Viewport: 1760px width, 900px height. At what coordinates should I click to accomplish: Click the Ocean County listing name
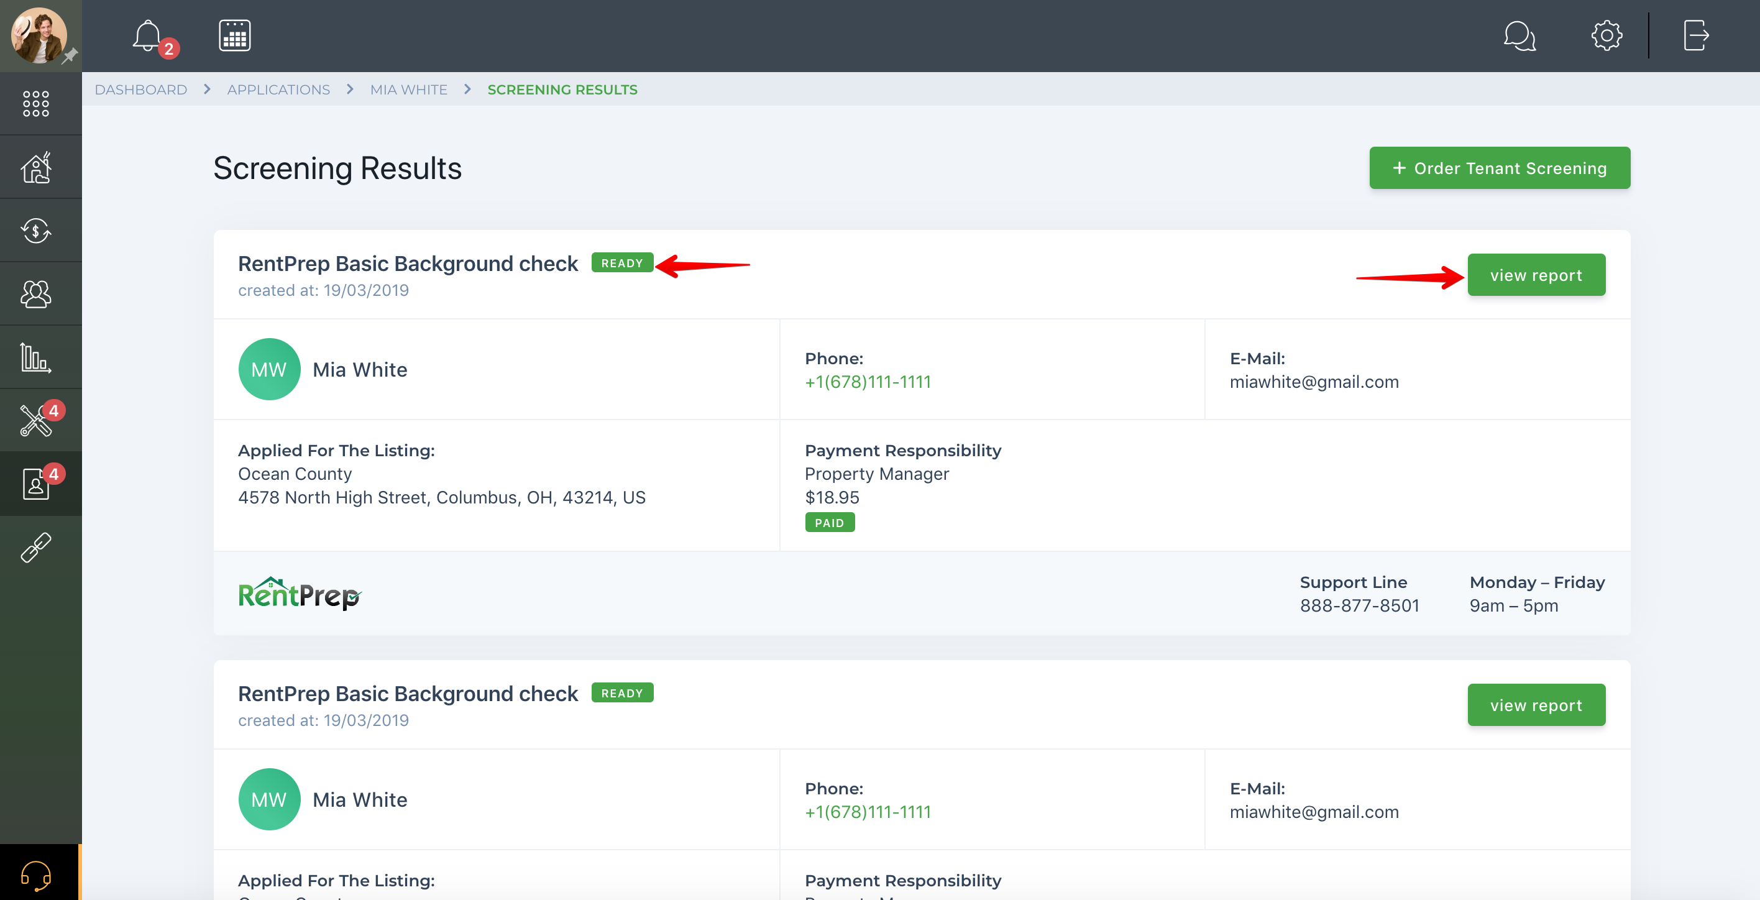tap(295, 474)
